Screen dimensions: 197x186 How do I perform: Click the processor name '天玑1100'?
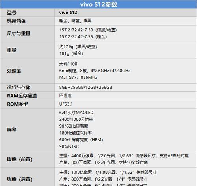click(x=68, y=64)
